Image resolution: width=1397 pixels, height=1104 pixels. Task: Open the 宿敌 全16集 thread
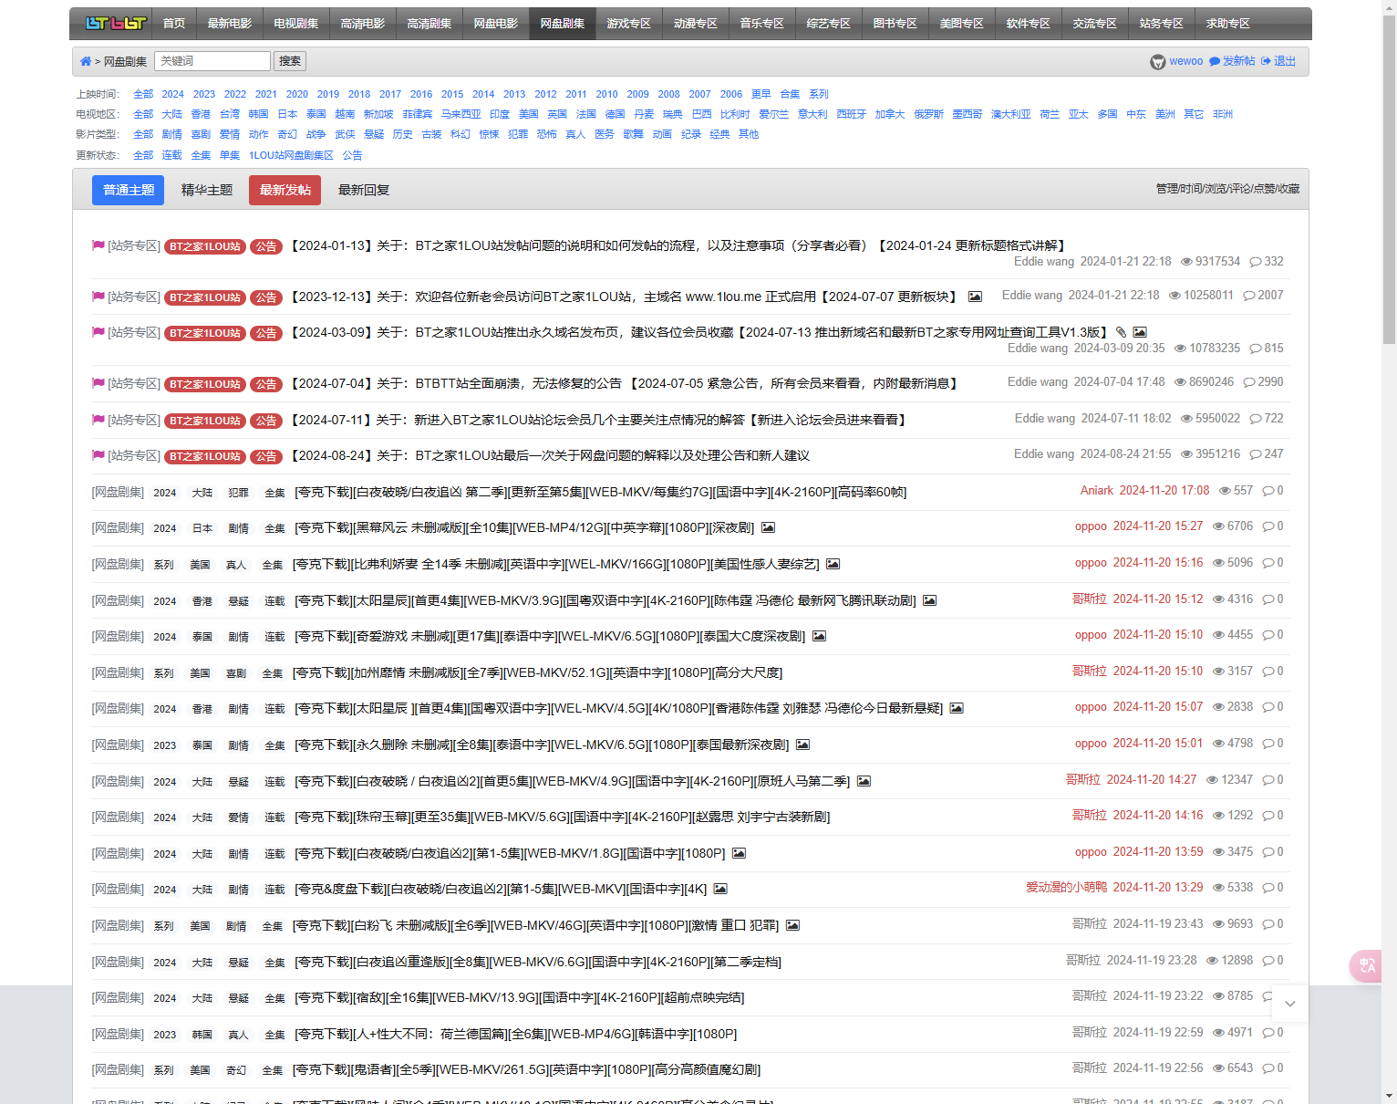(x=520, y=997)
